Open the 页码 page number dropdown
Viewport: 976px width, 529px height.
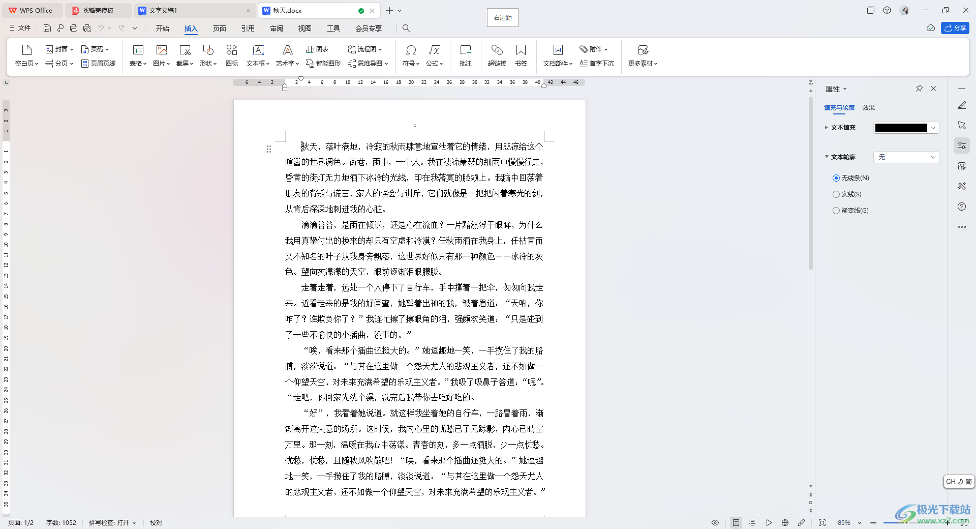(95, 49)
